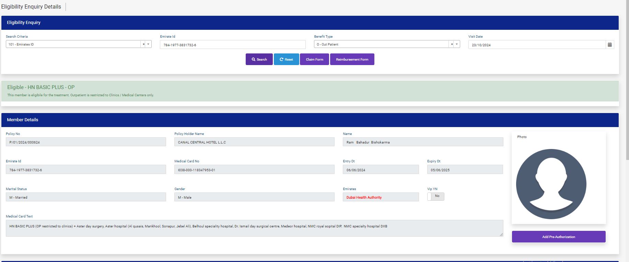Click the Search button with magnifier icon

259,59
